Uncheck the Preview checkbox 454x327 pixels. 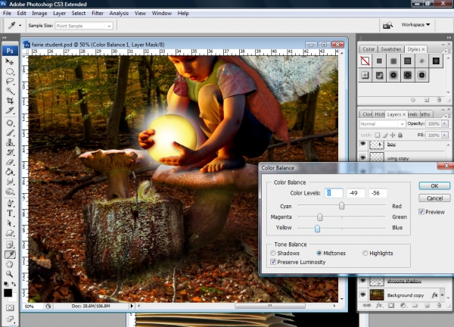pyautogui.click(x=421, y=212)
